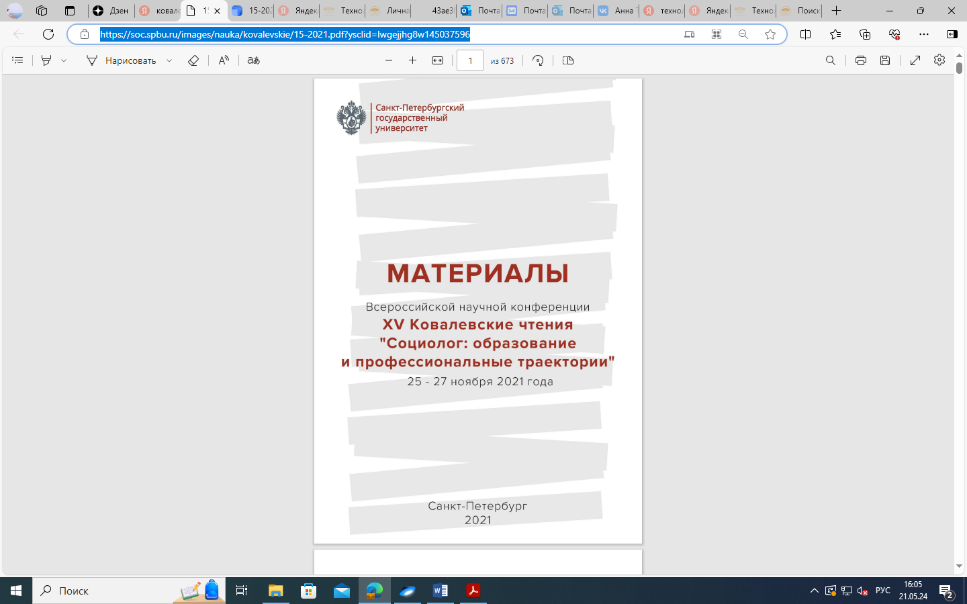The height and width of the screenshot is (604, 967).
Task: Open the Windows notification center
Action: (x=947, y=591)
